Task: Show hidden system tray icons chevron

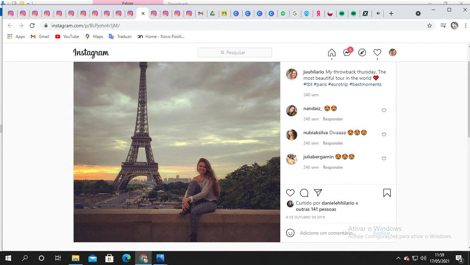Action: [x=398, y=258]
